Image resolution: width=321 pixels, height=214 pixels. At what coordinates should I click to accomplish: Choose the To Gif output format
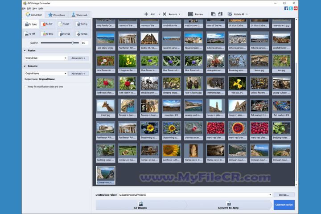click(65, 24)
